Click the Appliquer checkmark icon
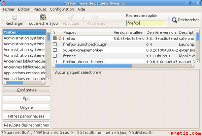Screen dimensions: 202x136 coord(71,17)
